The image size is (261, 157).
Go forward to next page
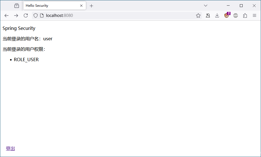[x=16, y=16]
